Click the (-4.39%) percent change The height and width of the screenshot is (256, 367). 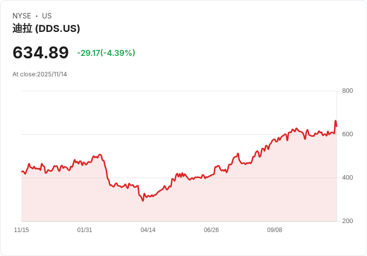[118, 53]
